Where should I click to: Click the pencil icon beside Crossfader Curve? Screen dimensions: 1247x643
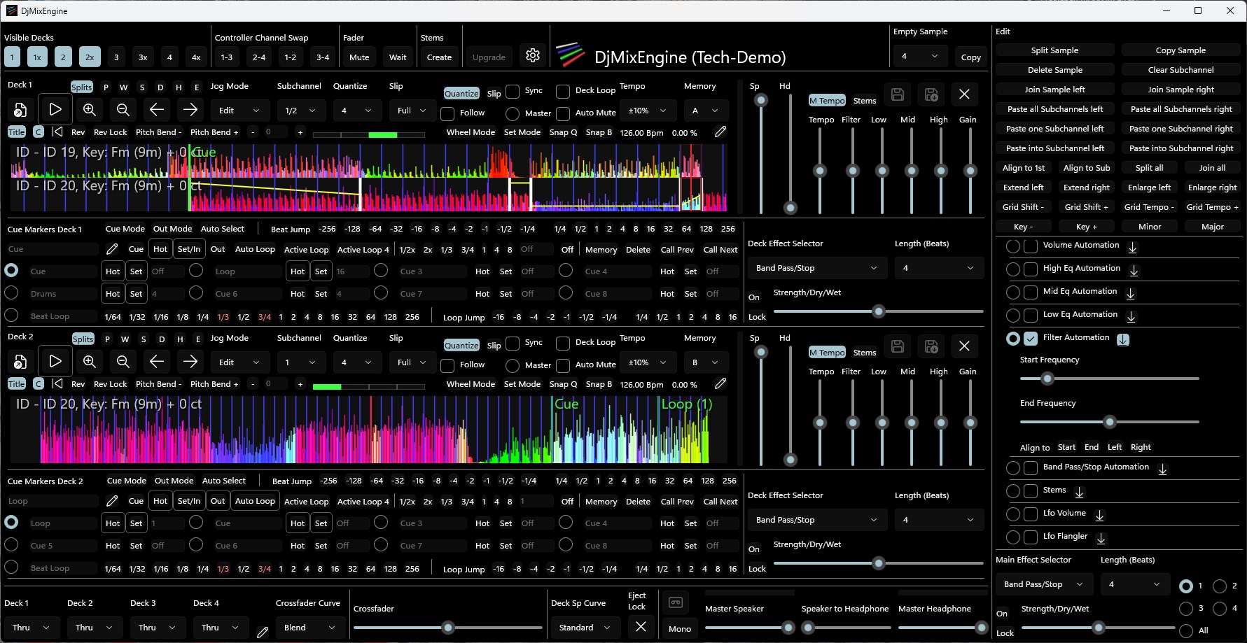(263, 631)
